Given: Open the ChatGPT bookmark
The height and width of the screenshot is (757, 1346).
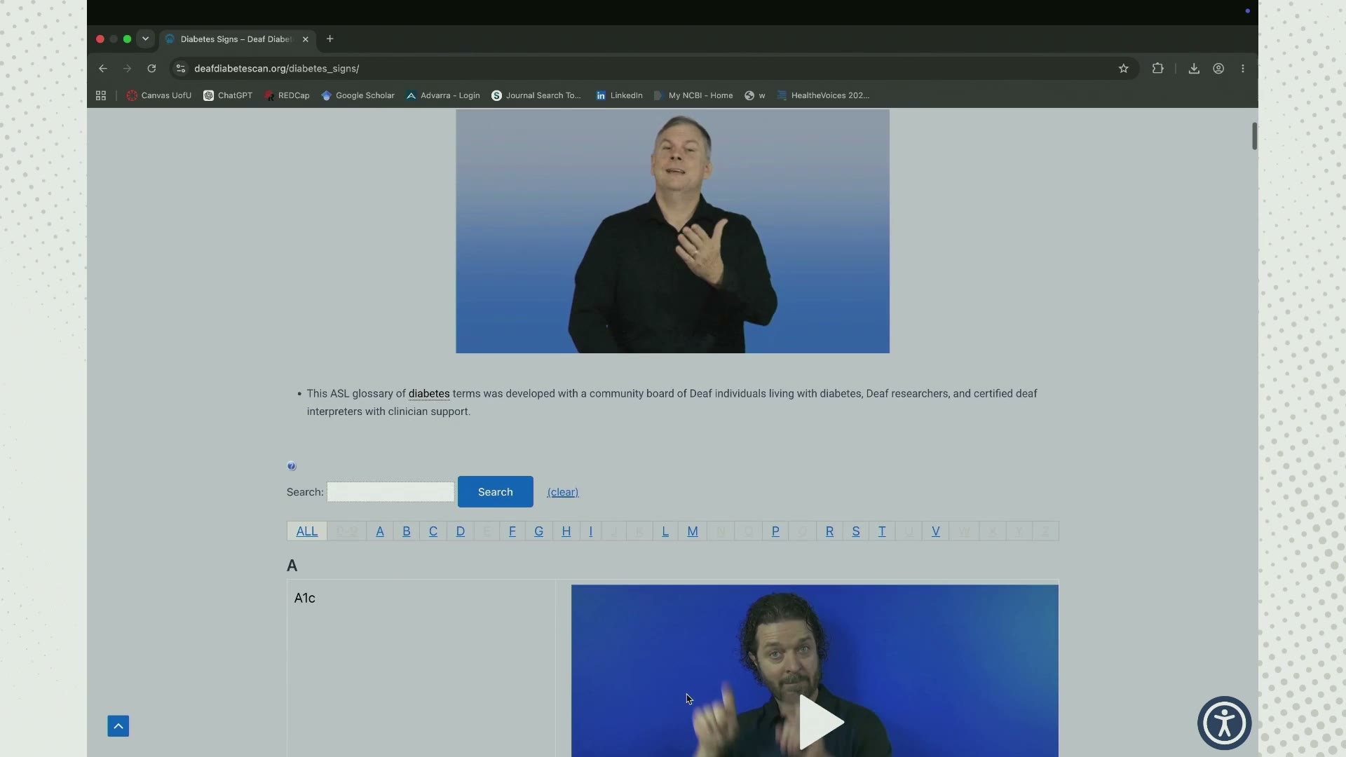Looking at the screenshot, I should [x=228, y=95].
